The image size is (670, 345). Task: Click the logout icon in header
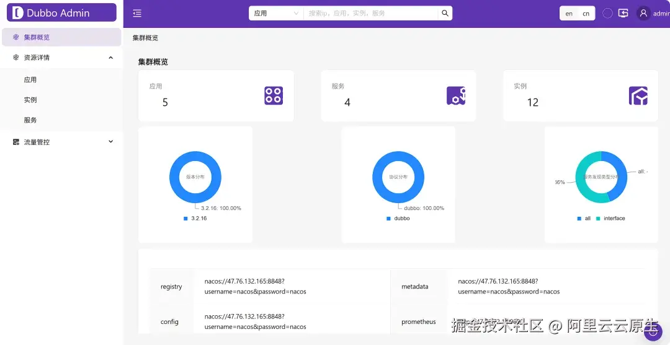tap(623, 13)
